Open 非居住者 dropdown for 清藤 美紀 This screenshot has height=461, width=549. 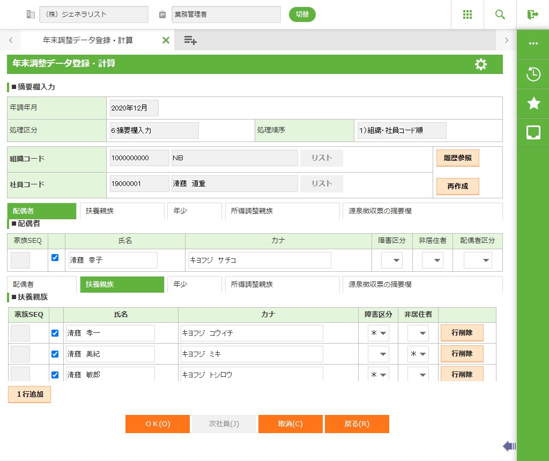click(418, 354)
